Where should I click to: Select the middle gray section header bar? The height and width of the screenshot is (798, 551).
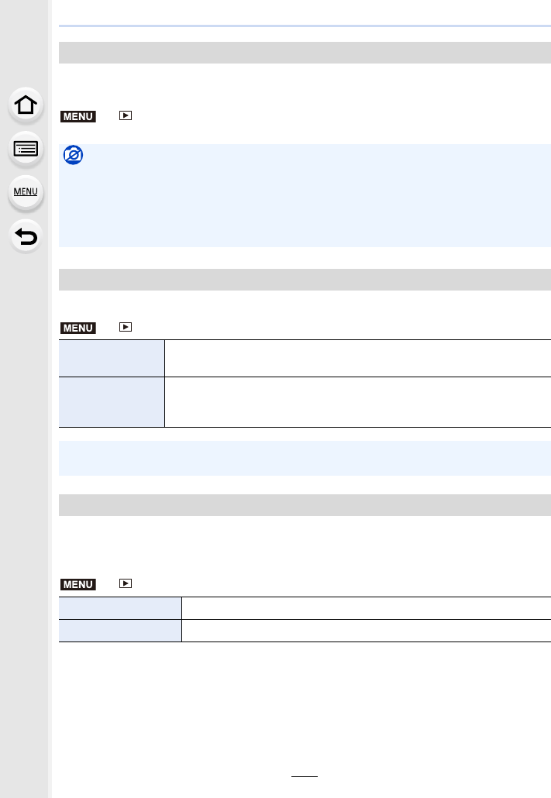305,280
